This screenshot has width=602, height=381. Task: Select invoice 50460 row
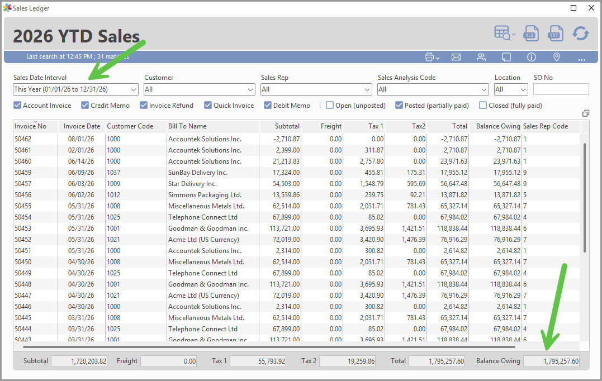click(x=296, y=161)
